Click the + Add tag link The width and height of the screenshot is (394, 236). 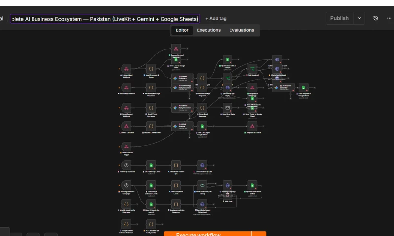[x=216, y=19]
